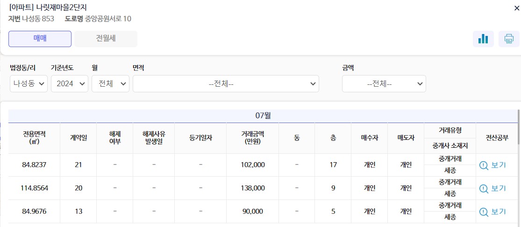Click floor value 9

click(333, 188)
